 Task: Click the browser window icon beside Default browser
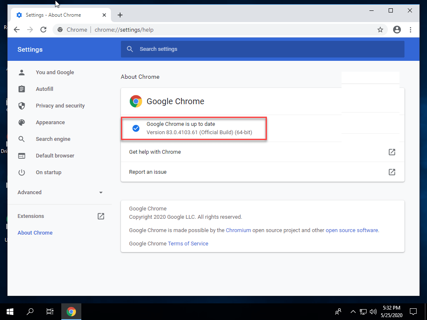click(x=22, y=156)
